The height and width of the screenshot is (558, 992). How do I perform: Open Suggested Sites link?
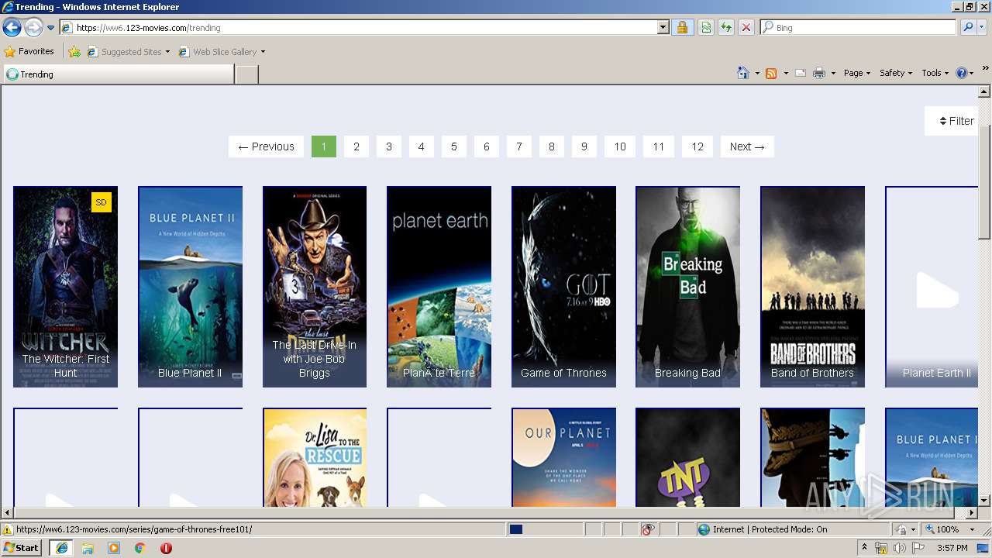click(128, 52)
